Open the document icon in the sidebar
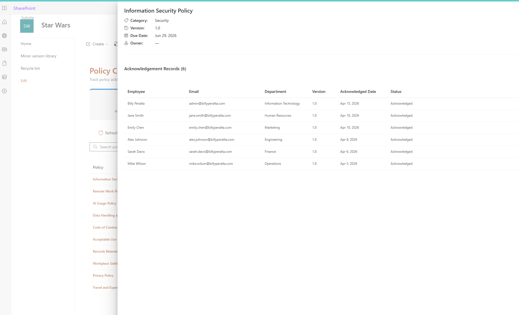The image size is (519, 315). click(x=4, y=63)
